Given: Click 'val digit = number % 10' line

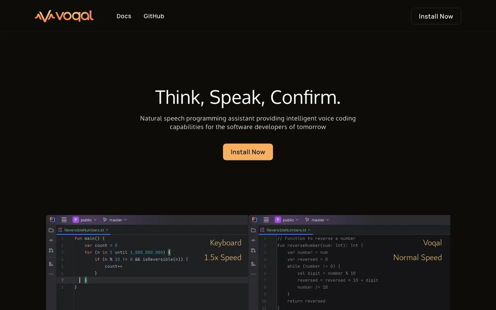Looking at the screenshot, I should click(x=327, y=273).
